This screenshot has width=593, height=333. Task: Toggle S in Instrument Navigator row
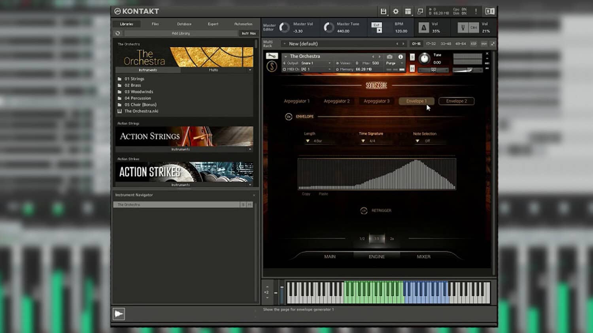point(243,205)
